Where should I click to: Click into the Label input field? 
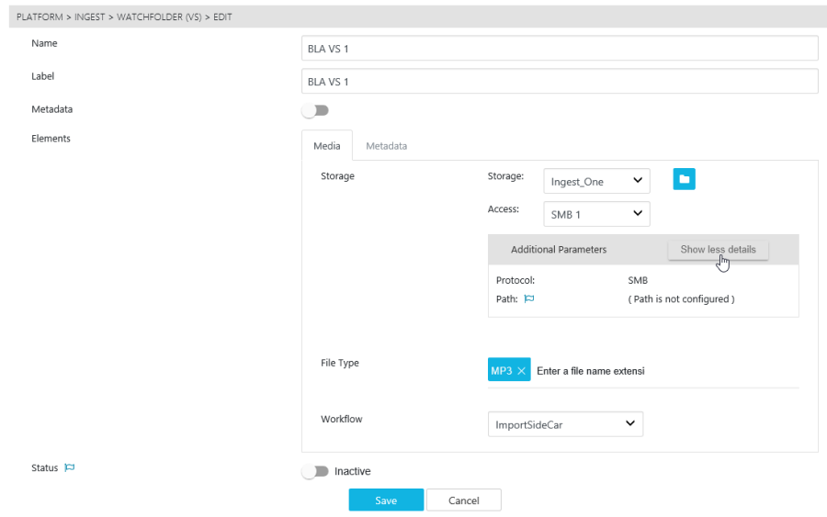560,82
